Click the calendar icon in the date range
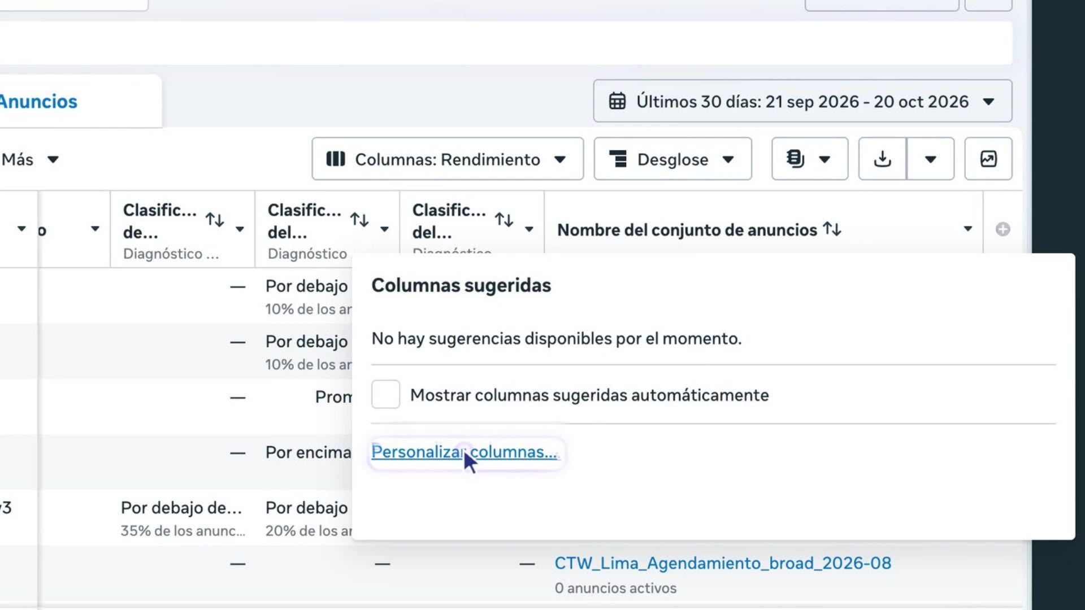 [x=617, y=102]
